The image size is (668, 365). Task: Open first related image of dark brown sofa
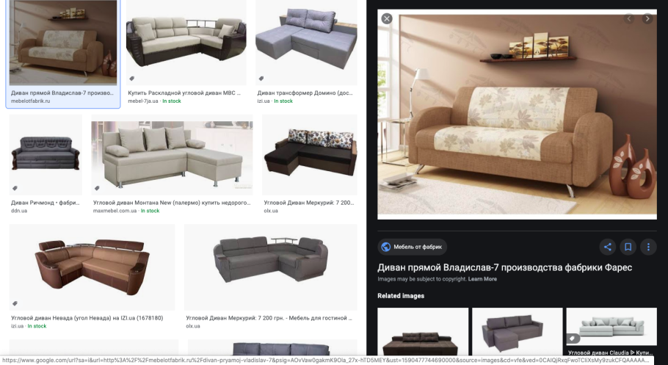423,332
